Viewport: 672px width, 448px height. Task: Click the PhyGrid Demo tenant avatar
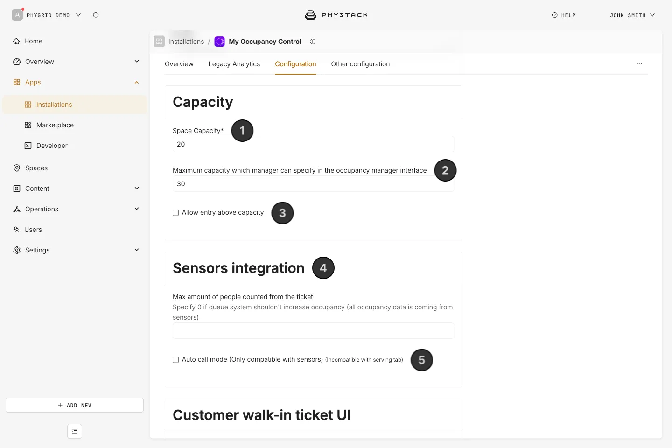(17, 15)
